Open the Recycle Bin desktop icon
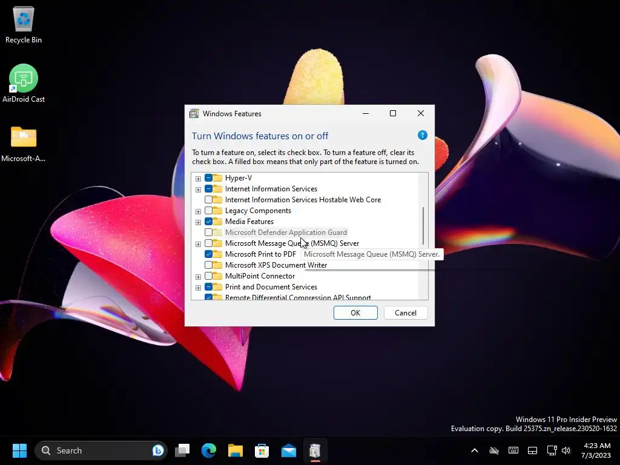 click(24, 24)
